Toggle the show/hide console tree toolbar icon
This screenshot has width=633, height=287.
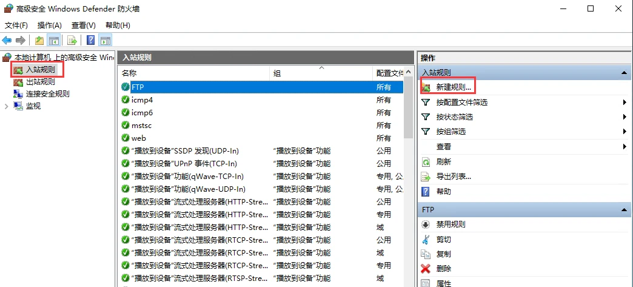pos(54,41)
